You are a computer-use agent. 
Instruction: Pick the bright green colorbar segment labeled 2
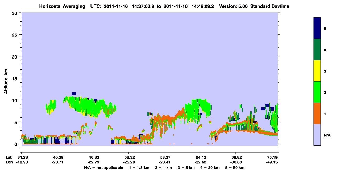coord(317,92)
